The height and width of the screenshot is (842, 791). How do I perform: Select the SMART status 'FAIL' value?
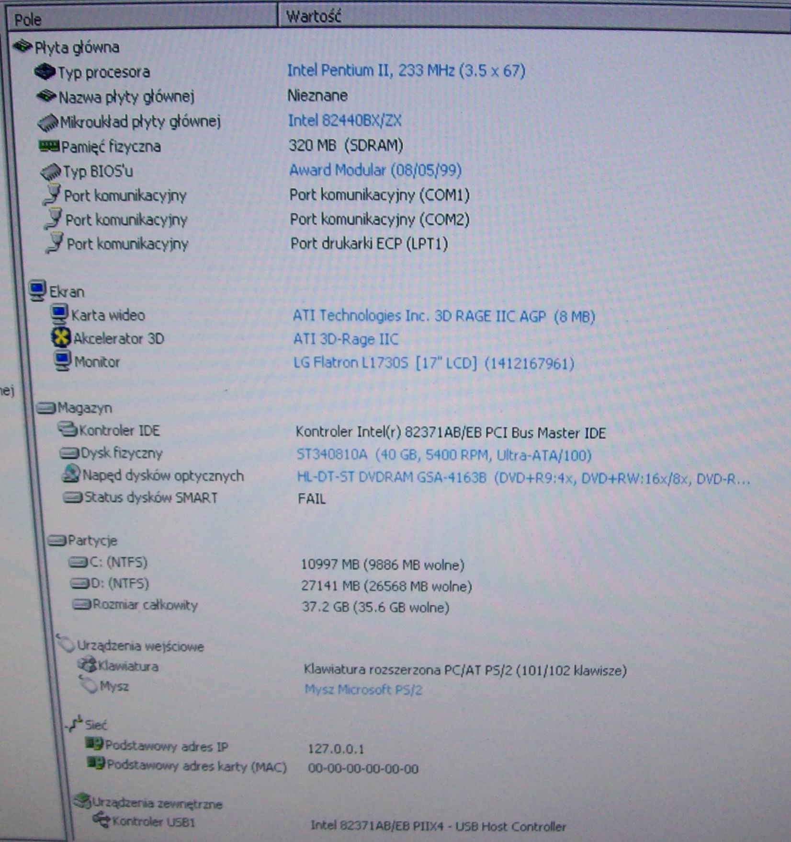pyautogui.click(x=312, y=499)
